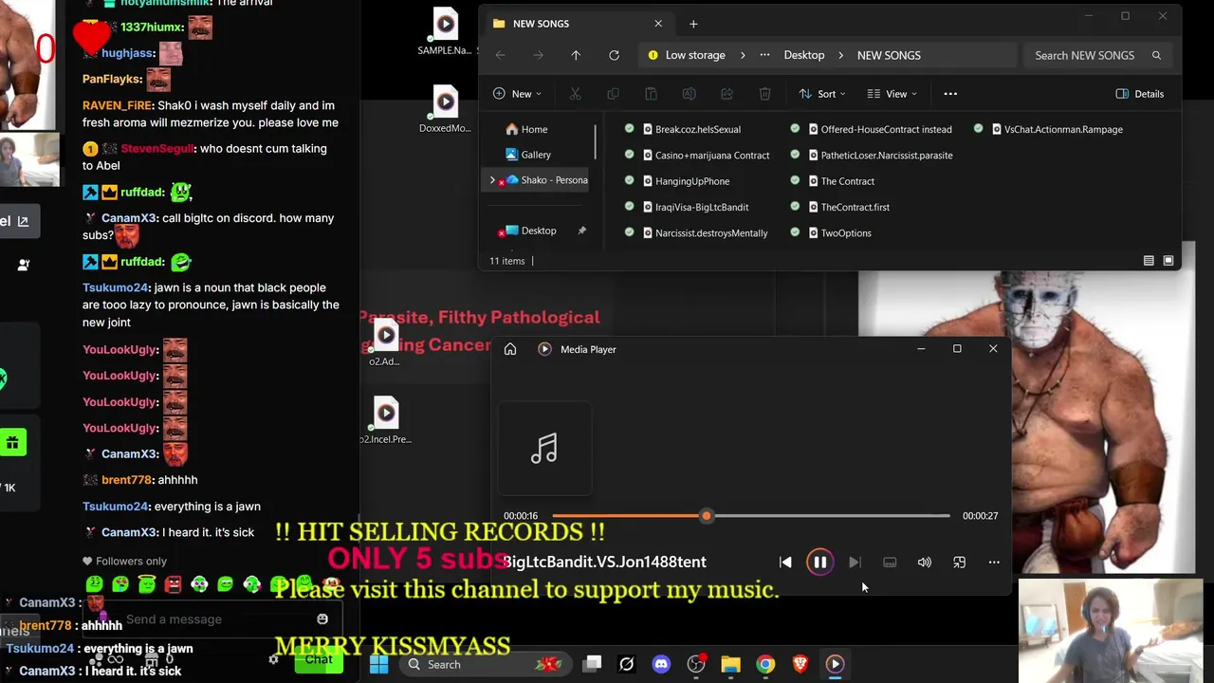This screenshot has height=683, width=1214.
Task: Open the chat emoji picker
Action: click(322, 619)
